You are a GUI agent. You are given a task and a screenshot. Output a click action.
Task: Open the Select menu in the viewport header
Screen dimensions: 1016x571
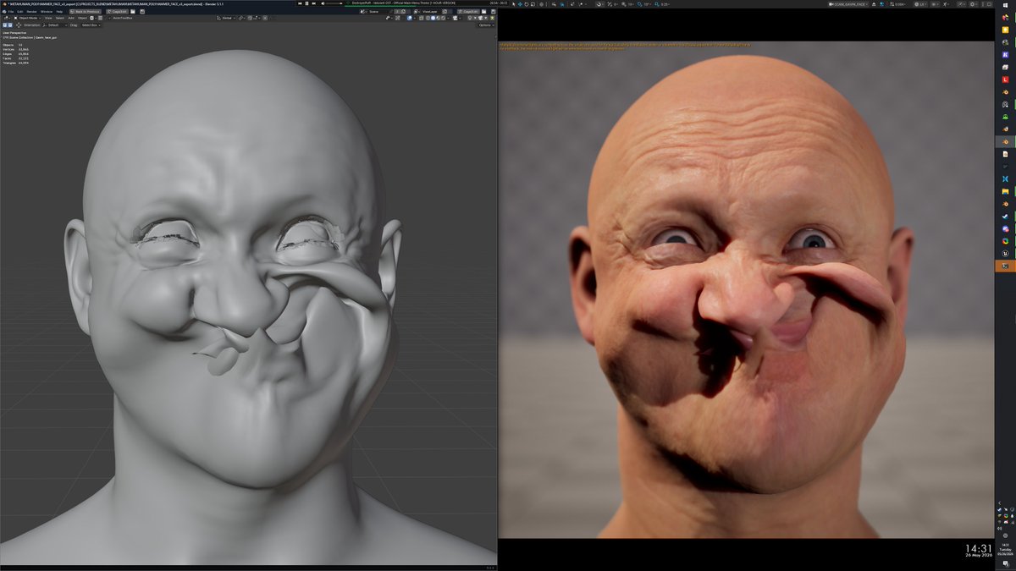(x=60, y=18)
